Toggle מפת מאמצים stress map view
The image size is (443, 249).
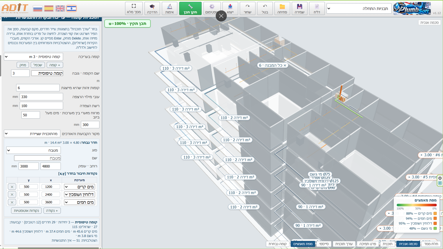[303, 244]
